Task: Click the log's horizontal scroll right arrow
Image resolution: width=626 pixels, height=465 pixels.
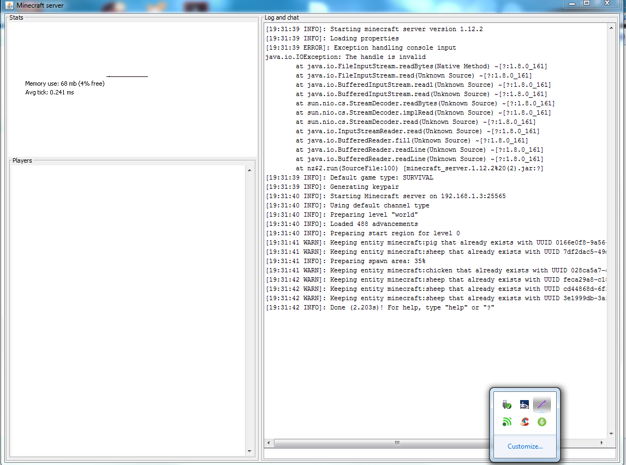Action: pyautogui.click(x=601, y=443)
